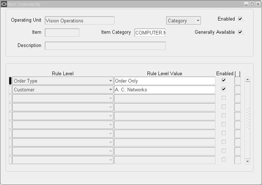
Task: Click the rules scrollbar up arrow
Action: (x=247, y=79)
